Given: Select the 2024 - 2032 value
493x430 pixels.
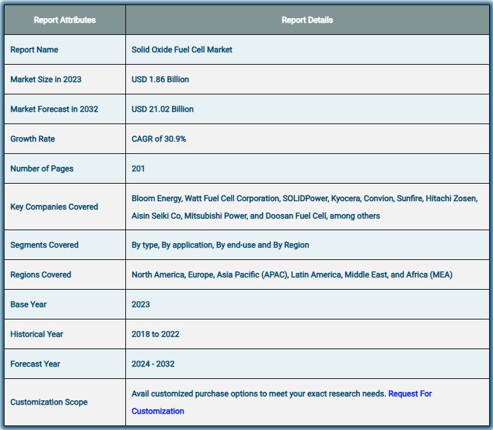Looking at the screenshot, I should click(x=152, y=364).
